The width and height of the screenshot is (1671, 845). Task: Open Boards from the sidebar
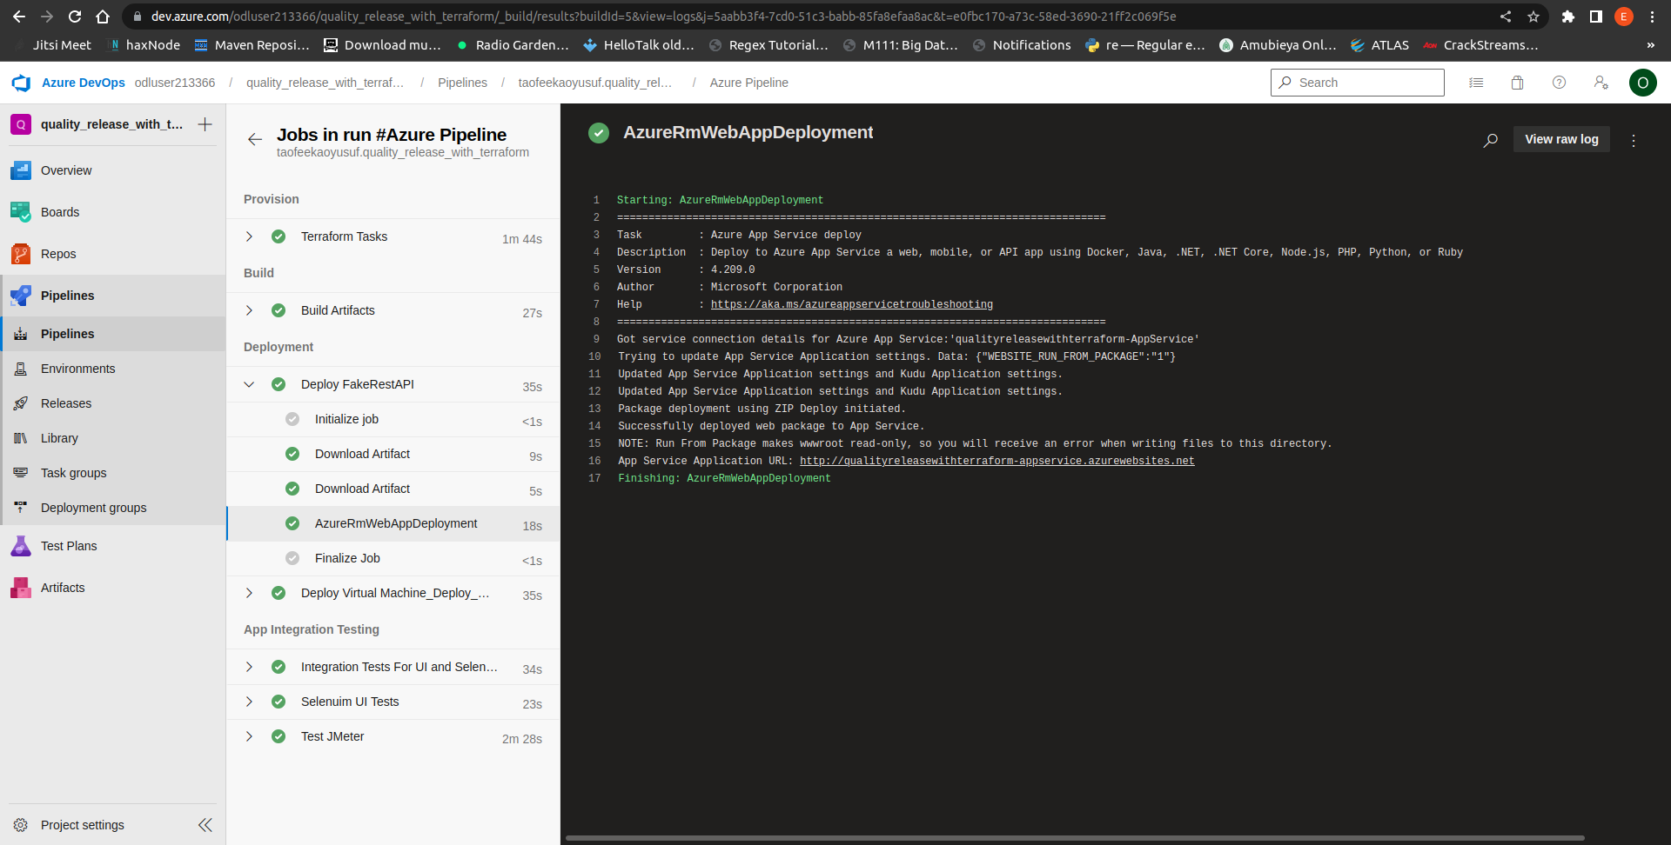pos(113,212)
